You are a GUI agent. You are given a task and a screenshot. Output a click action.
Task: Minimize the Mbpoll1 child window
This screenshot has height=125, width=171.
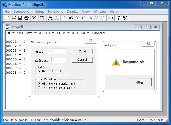pyautogui.click(x=137, y=27)
